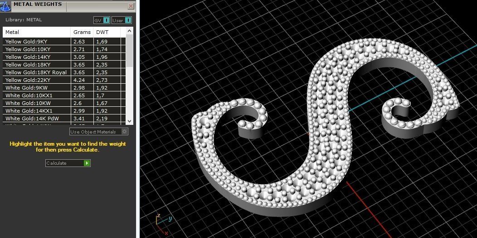Click the green arrow on Calculate
Image resolution: width=477 pixels, height=238 pixels.
point(87,163)
